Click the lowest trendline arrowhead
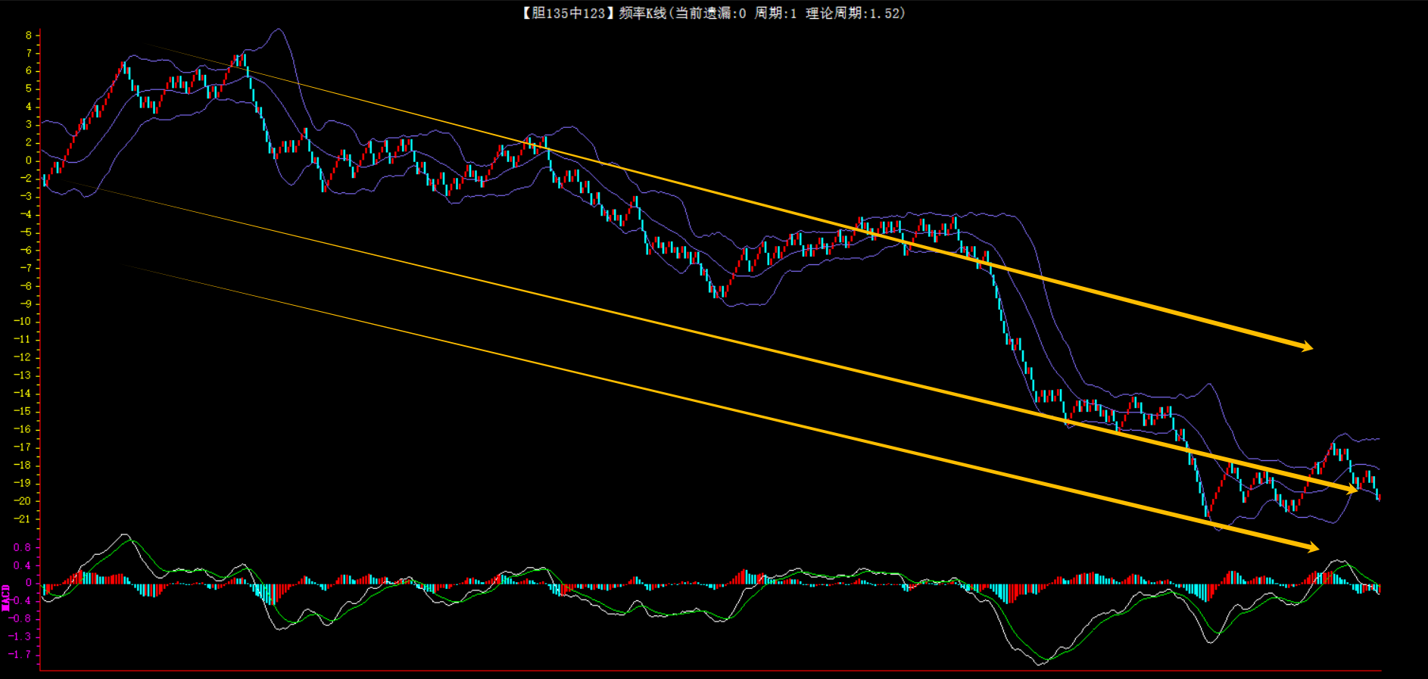Viewport: 1428px width, 679px height. [x=1311, y=547]
